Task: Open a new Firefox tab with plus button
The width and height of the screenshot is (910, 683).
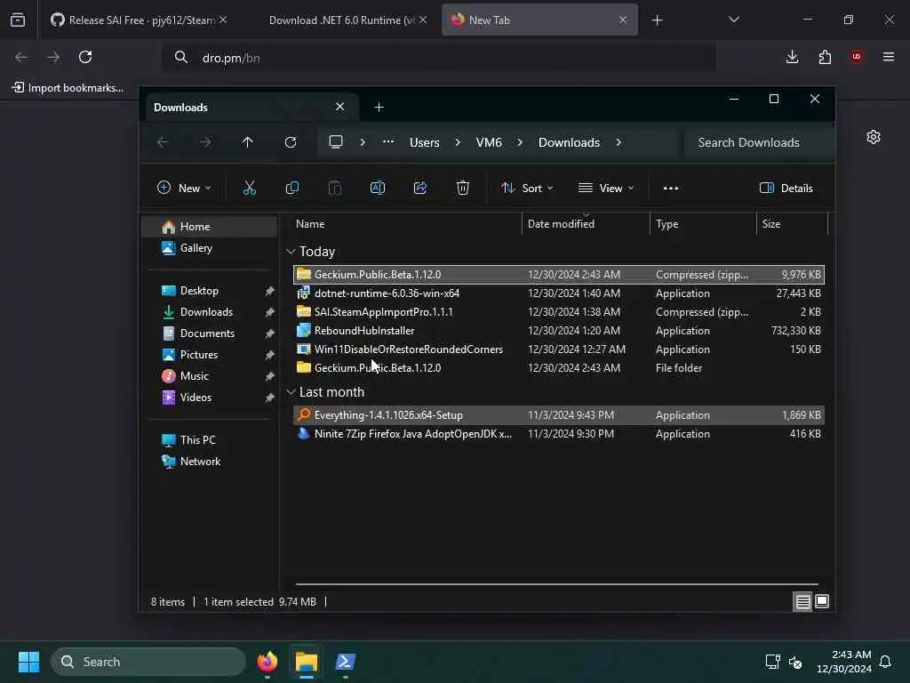Action: coord(657,20)
